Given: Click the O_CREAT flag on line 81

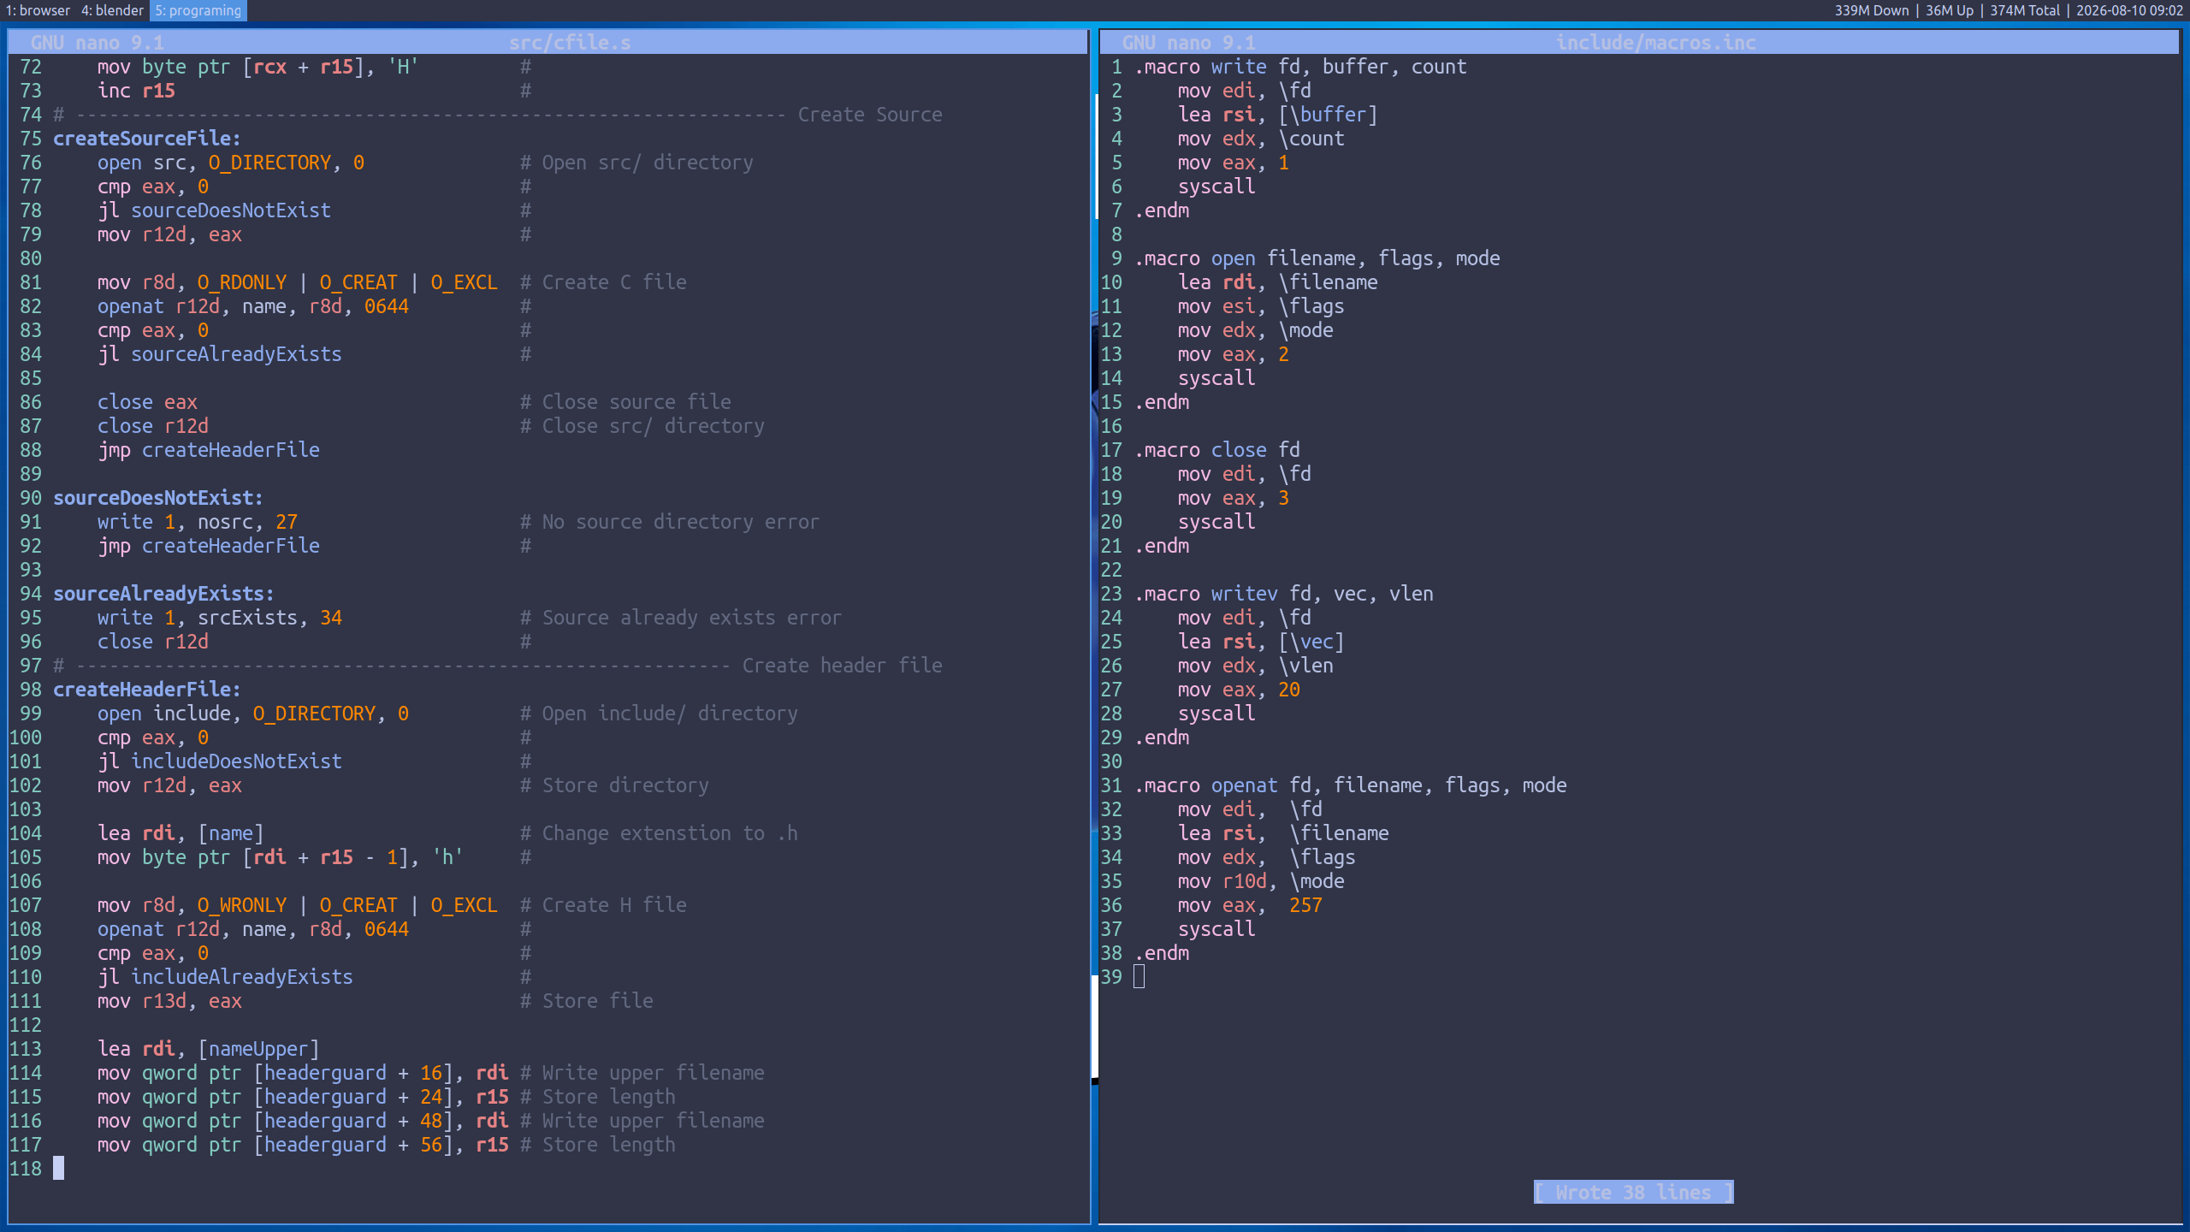Looking at the screenshot, I should 358,282.
